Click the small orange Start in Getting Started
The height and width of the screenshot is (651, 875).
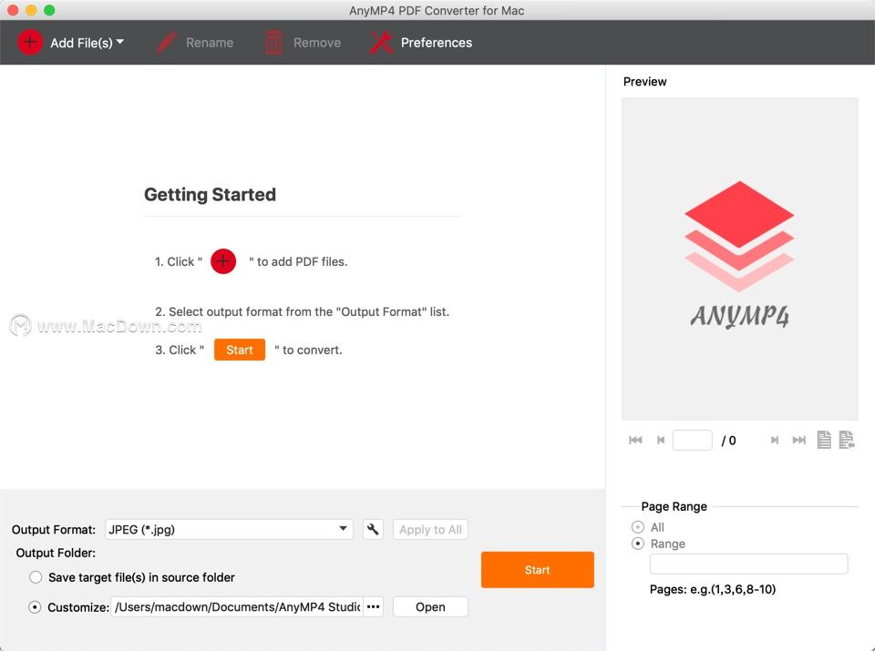coord(240,350)
